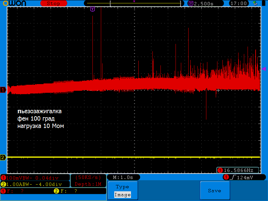
Task: Click the channel 2 ground marker
Action: point(3,157)
